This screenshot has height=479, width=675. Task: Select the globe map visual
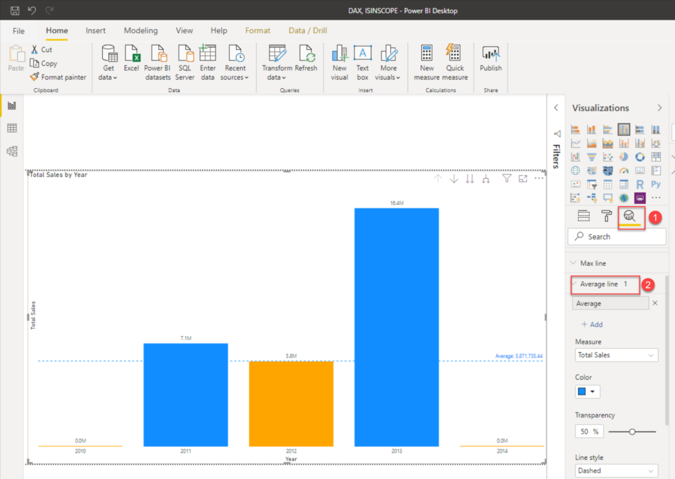(575, 170)
